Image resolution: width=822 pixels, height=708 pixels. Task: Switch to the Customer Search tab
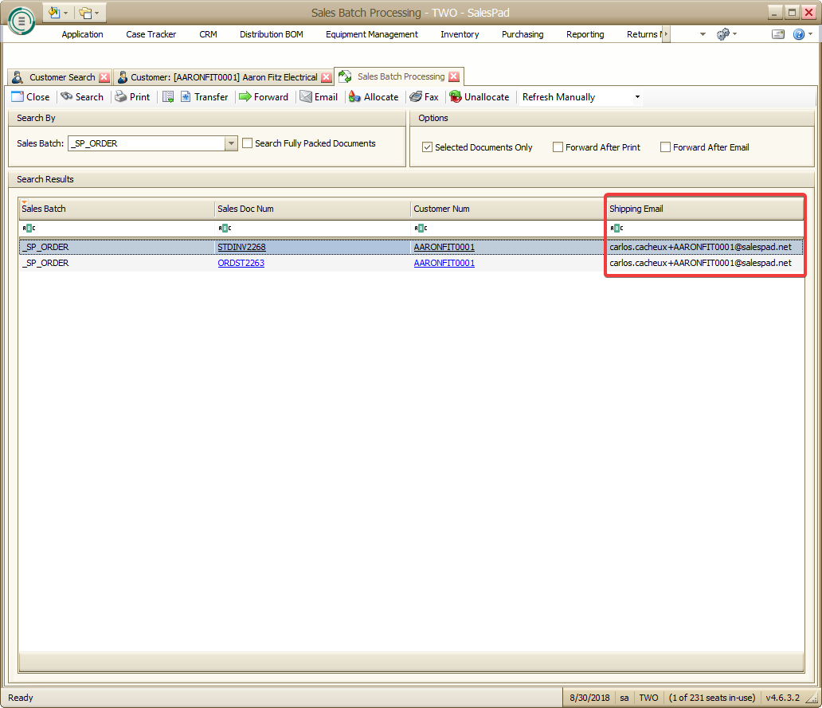tap(61, 77)
